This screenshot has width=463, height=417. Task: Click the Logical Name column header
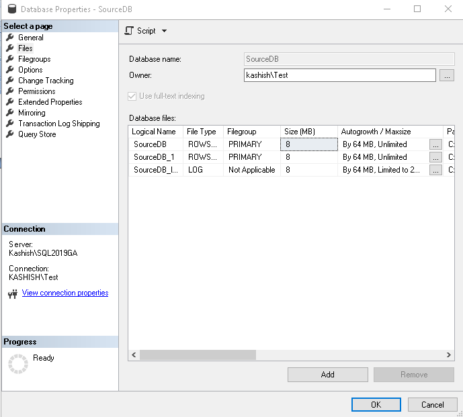[156, 132]
